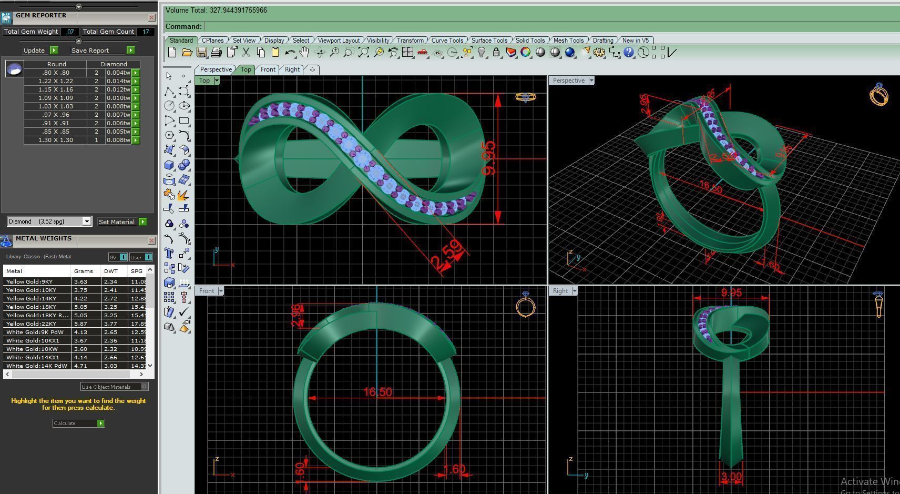Open a file with the folder icon

click(187, 52)
